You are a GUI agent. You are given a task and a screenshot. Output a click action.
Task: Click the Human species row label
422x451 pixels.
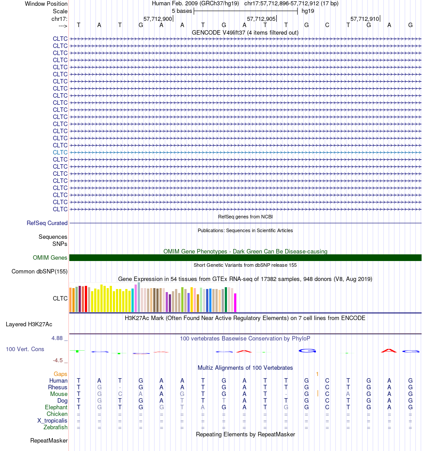point(58,381)
